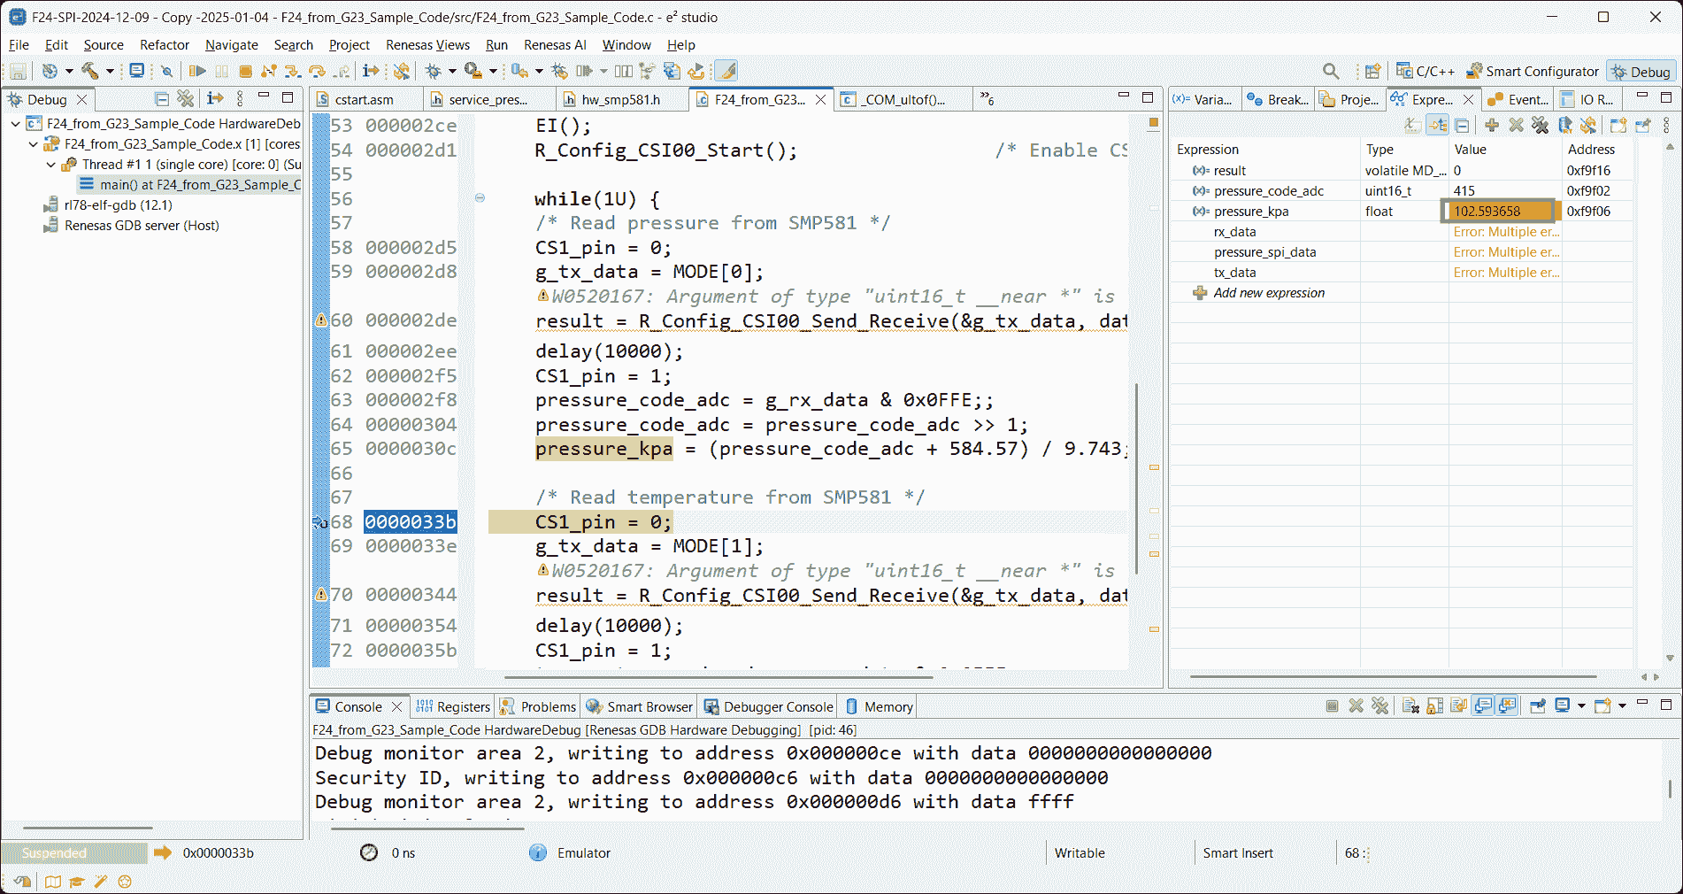The height and width of the screenshot is (894, 1683).
Task: Click the Search magnifier icon in top toolbar
Action: click(x=1331, y=71)
